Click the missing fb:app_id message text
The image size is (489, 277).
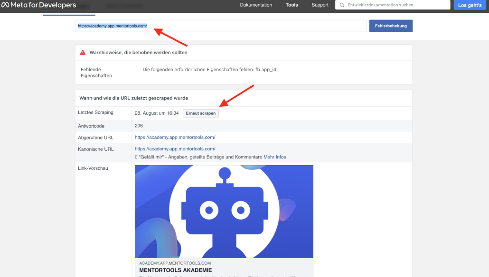(209, 69)
